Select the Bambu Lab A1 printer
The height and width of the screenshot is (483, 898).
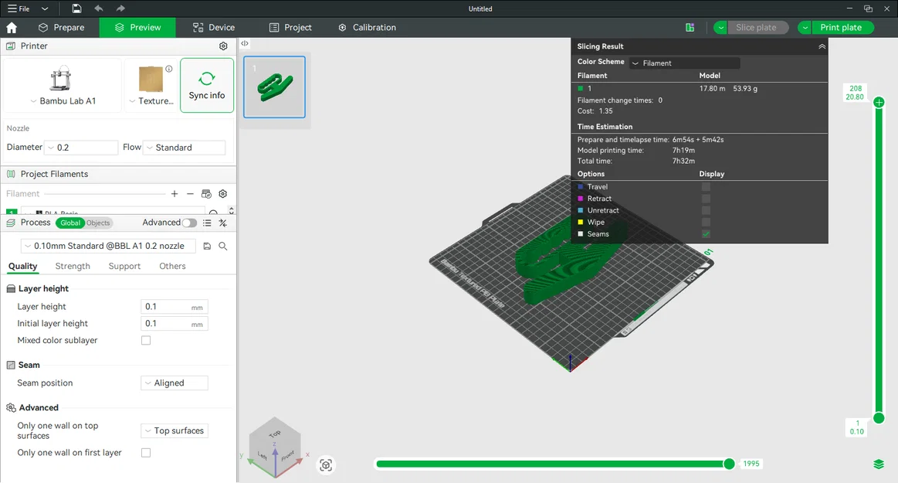[x=62, y=85]
